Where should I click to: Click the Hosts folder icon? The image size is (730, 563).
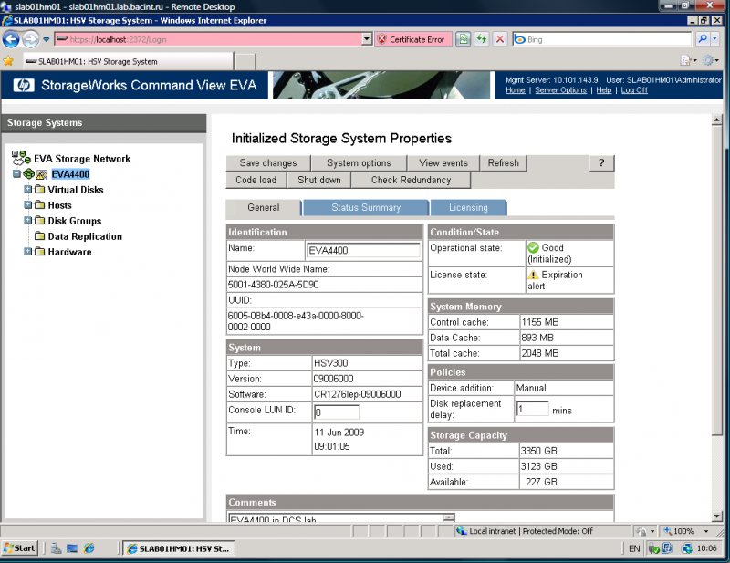[40, 205]
